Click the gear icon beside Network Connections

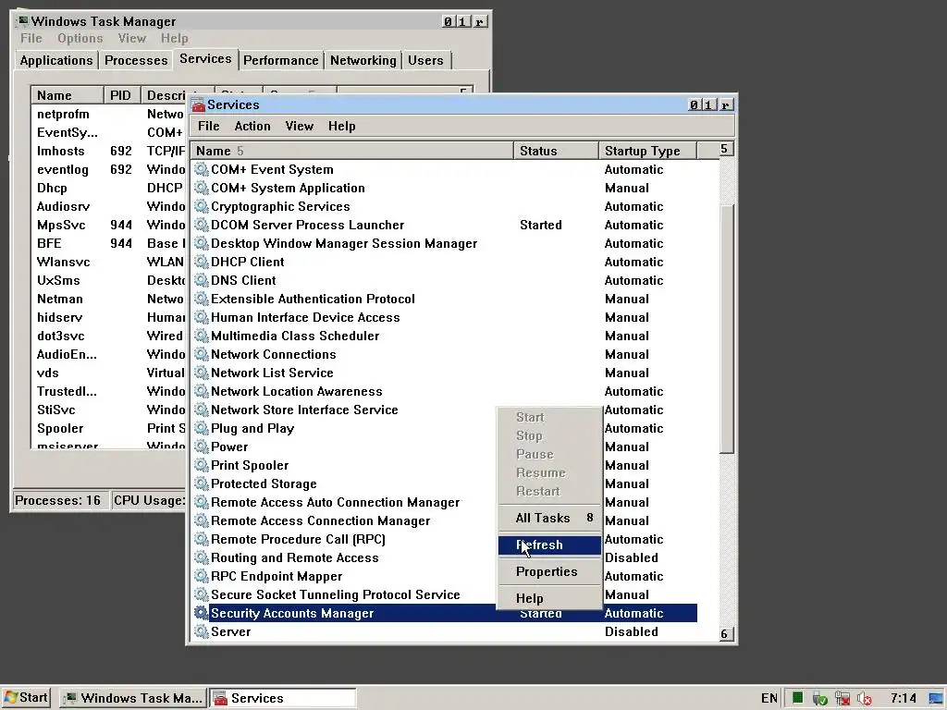201,354
